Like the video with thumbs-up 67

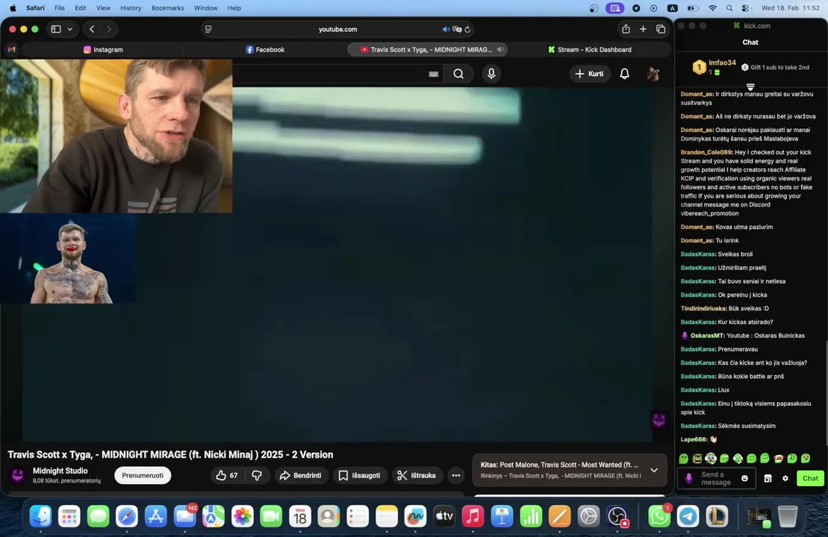point(227,475)
